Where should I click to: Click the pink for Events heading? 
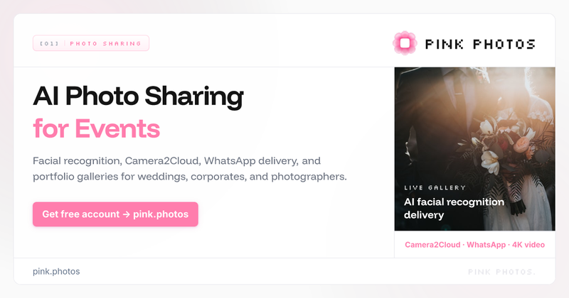(96, 128)
